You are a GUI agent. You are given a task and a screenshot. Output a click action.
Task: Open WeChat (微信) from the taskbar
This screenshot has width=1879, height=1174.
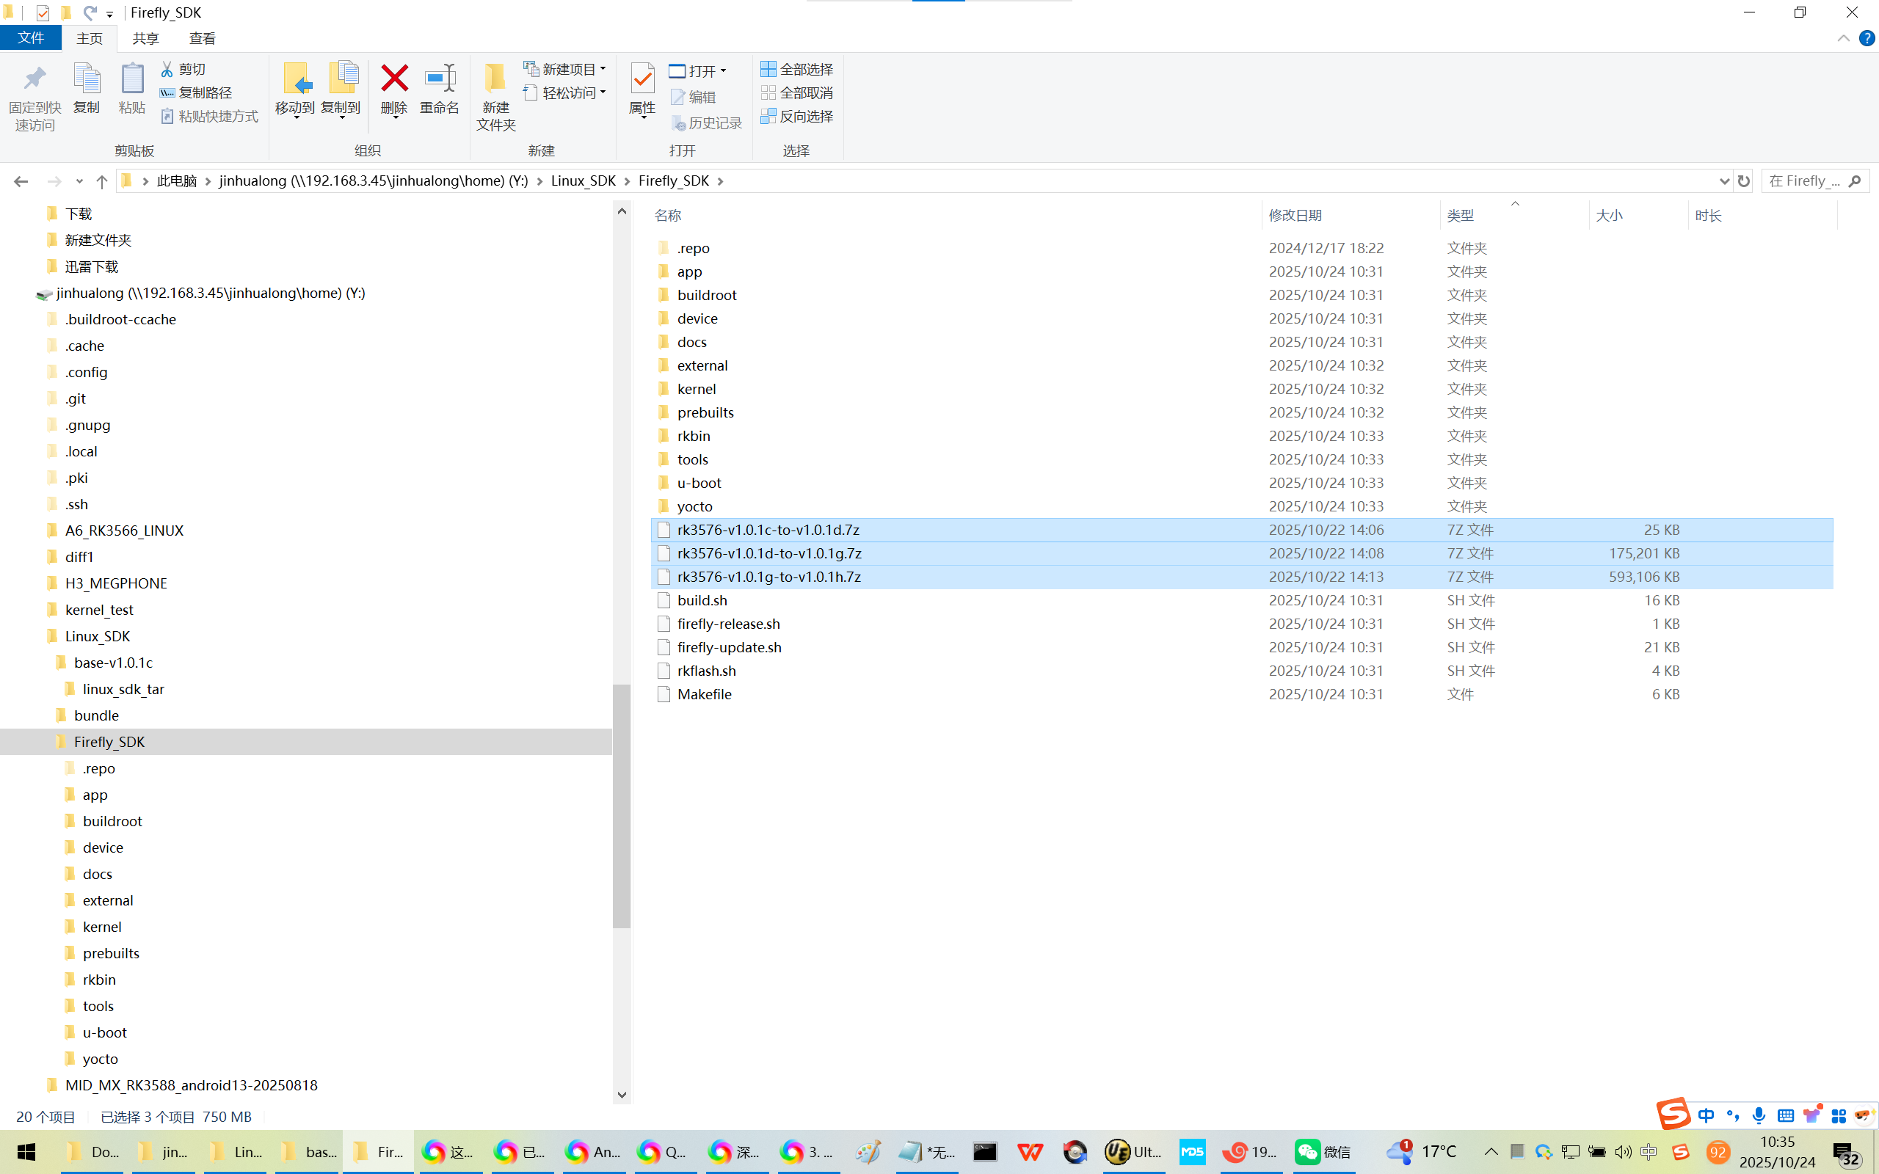point(1323,1151)
